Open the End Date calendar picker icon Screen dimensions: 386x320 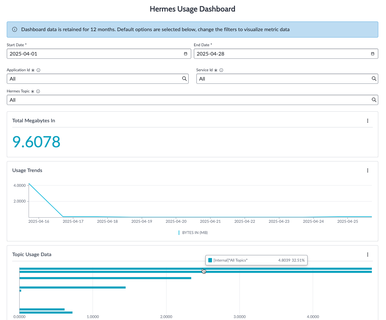pyautogui.click(x=373, y=54)
